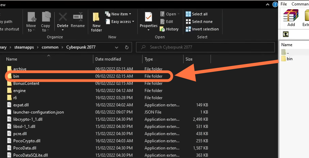Click the 2,498 KB size cell
Screen dimensions: 309x158
coord(200,119)
